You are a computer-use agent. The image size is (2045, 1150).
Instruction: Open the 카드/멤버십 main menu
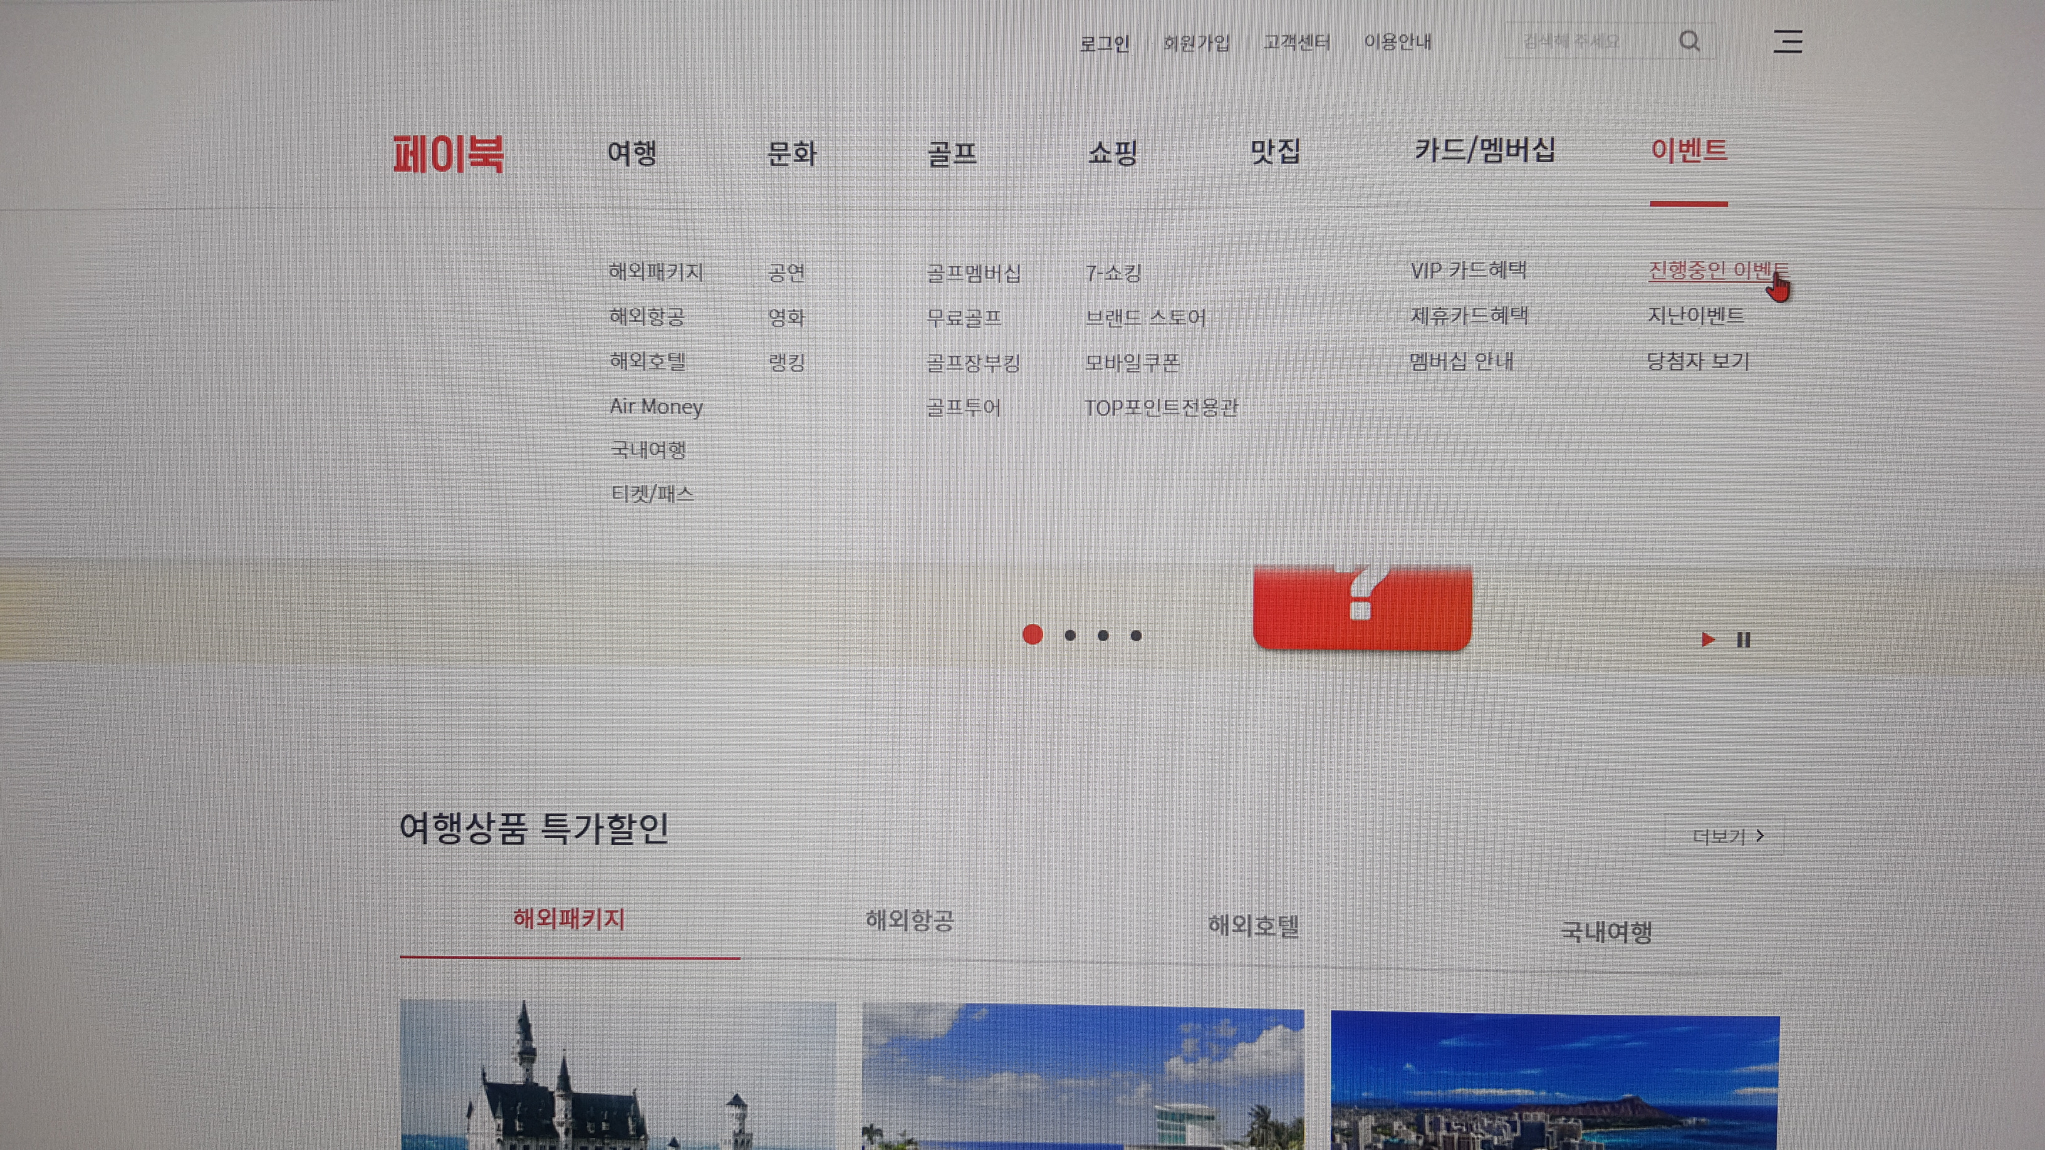[x=1484, y=150]
